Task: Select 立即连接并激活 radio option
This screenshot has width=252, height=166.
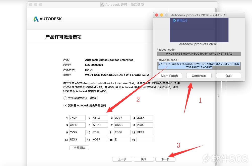Action: [x=65, y=98]
